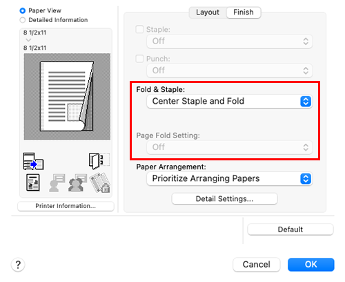The width and height of the screenshot is (345, 282).
Task: Click the single user with card icon
Action: (57, 183)
